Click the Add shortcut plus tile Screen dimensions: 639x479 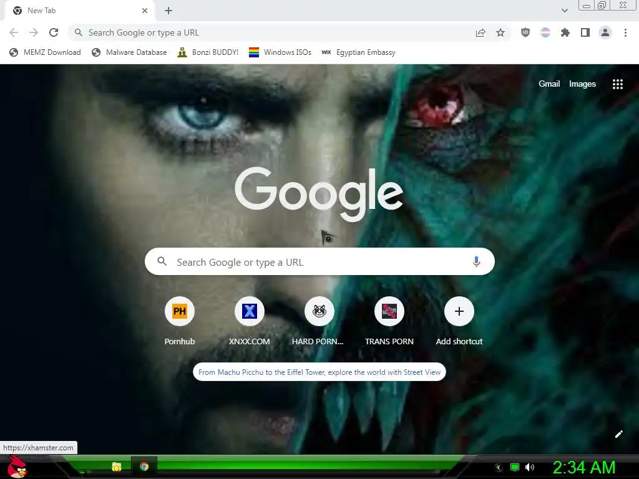coord(459,311)
